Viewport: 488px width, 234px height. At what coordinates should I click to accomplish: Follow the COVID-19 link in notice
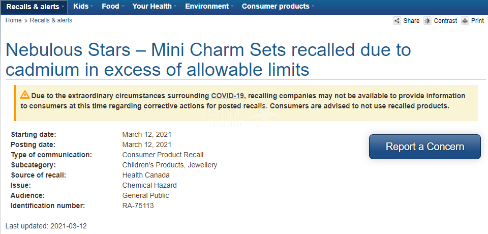pyautogui.click(x=228, y=96)
